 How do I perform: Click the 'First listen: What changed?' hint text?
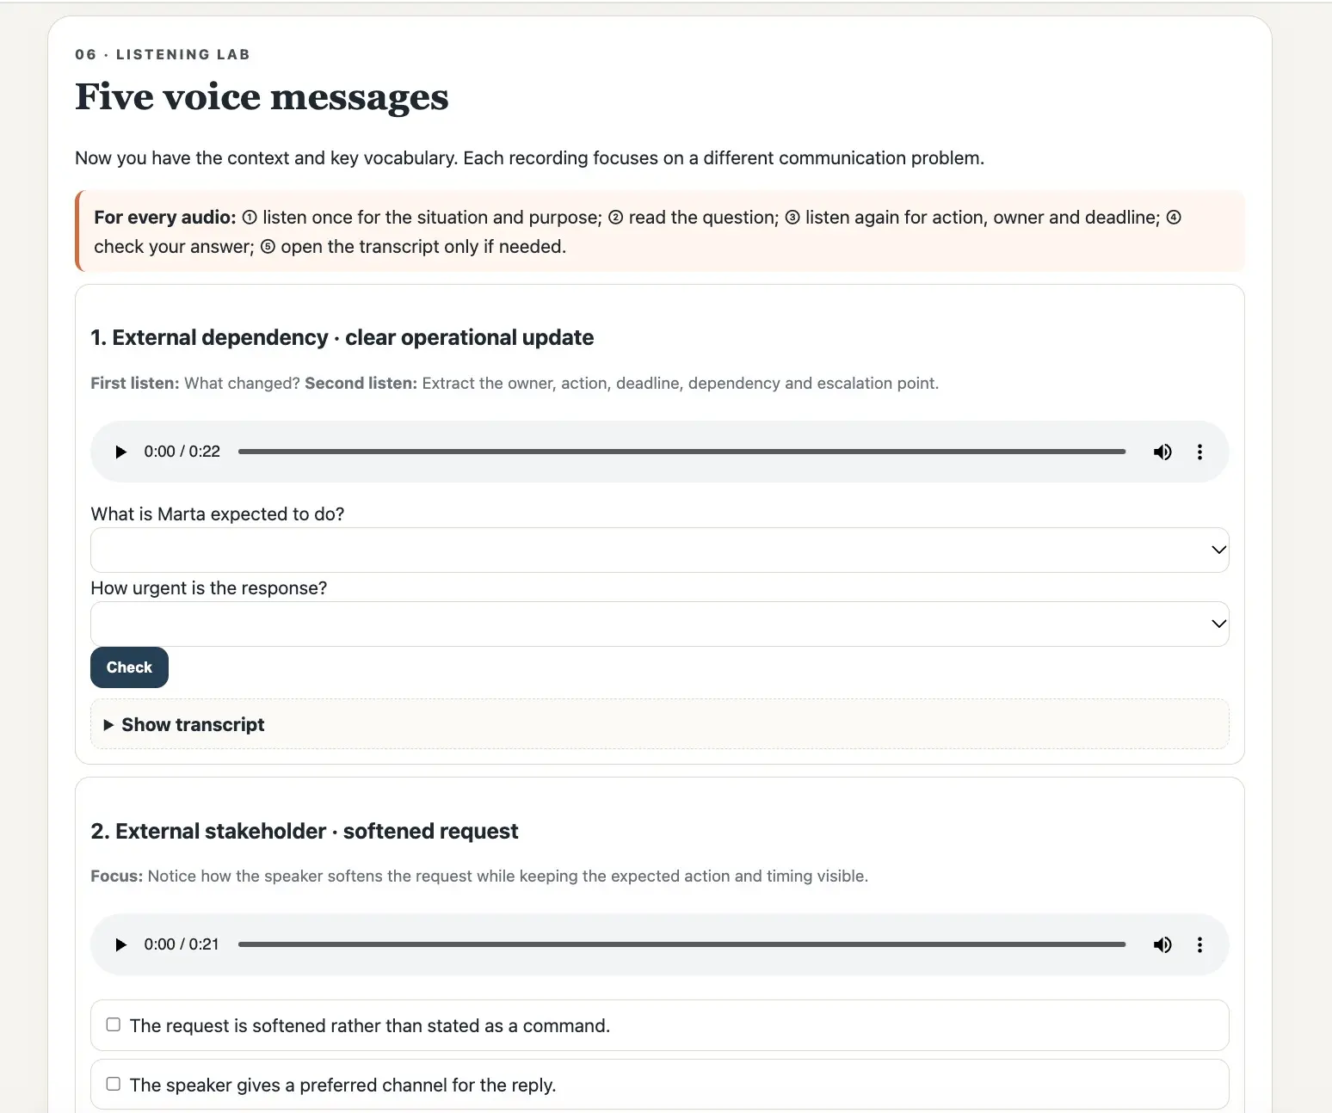(515, 383)
